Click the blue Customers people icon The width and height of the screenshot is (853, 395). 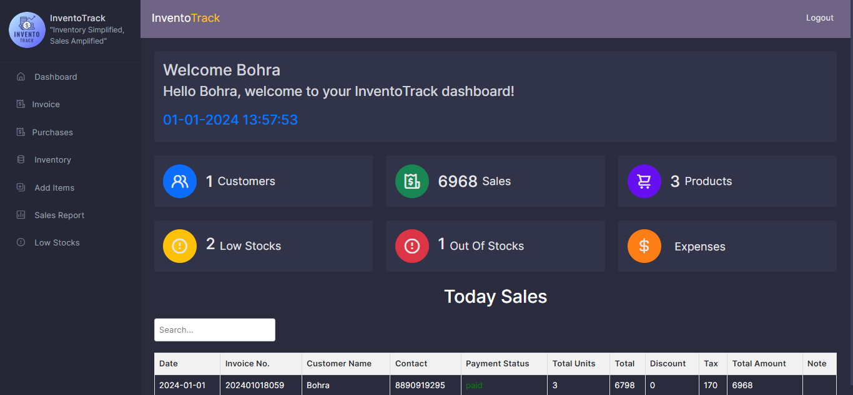(180, 181)
